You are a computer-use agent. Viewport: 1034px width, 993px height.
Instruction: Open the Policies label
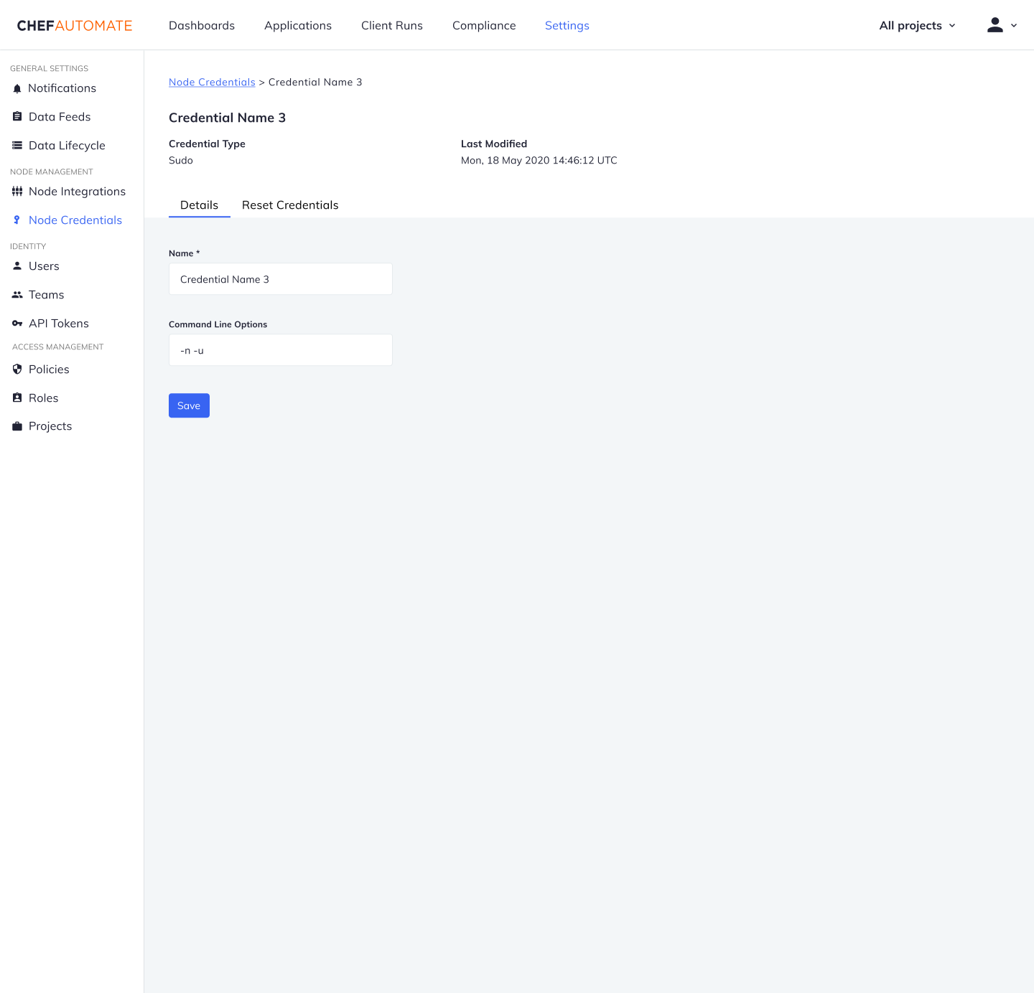pyautogui.click(x=49, y=370)
